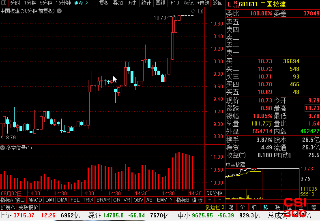The width and height of the screenshot is (320, 221).
Task: Click the R 500 marker beside stock code
Action: tap(236, 4)
